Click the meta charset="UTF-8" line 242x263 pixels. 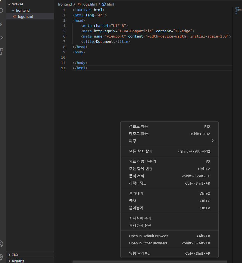[104, 26]
